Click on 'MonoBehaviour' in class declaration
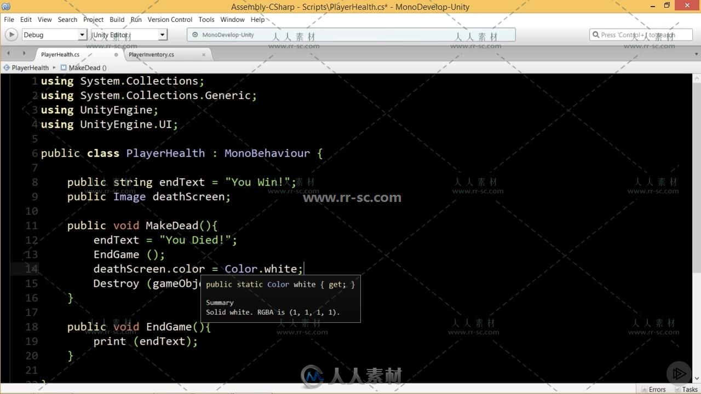701x394 pixels. [267, 153]
